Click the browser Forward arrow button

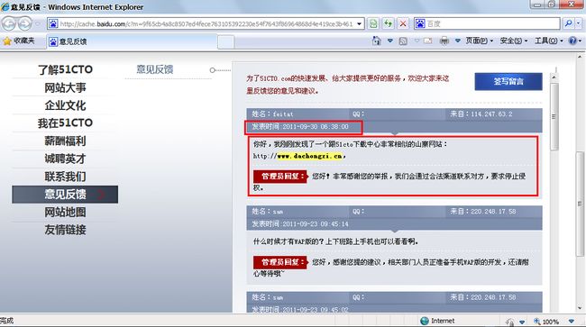click(x=24, y=24)
